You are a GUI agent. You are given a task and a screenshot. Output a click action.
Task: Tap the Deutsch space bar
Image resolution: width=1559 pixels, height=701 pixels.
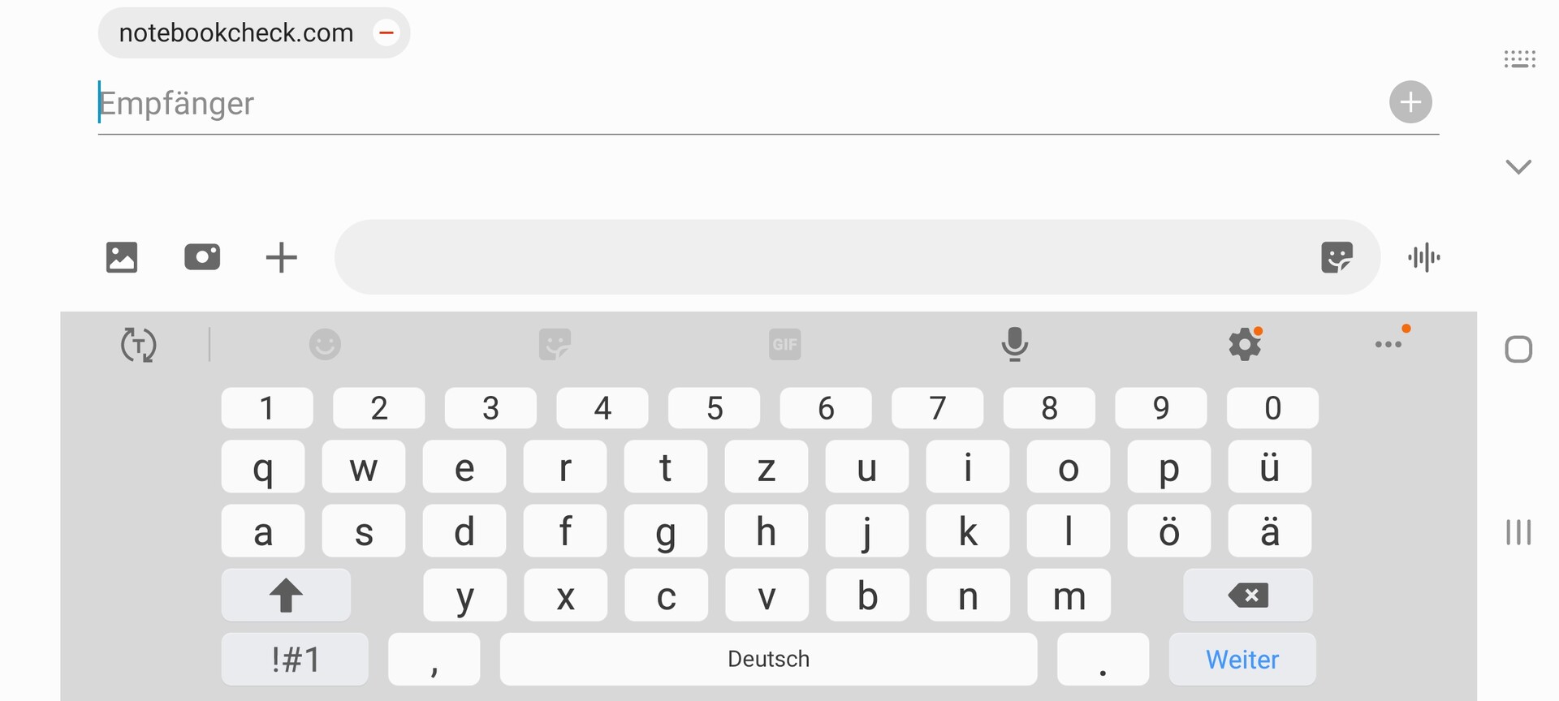(x=768, y=660)
